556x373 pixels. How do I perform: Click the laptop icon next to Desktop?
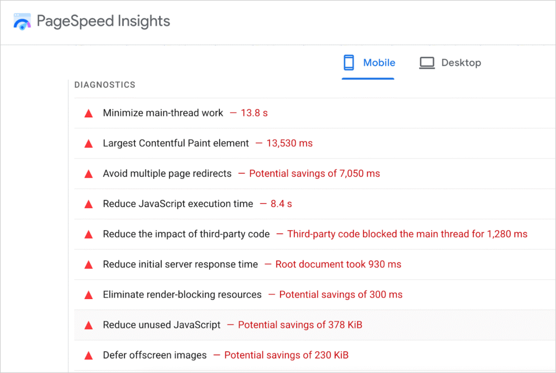tap(427, 62)
